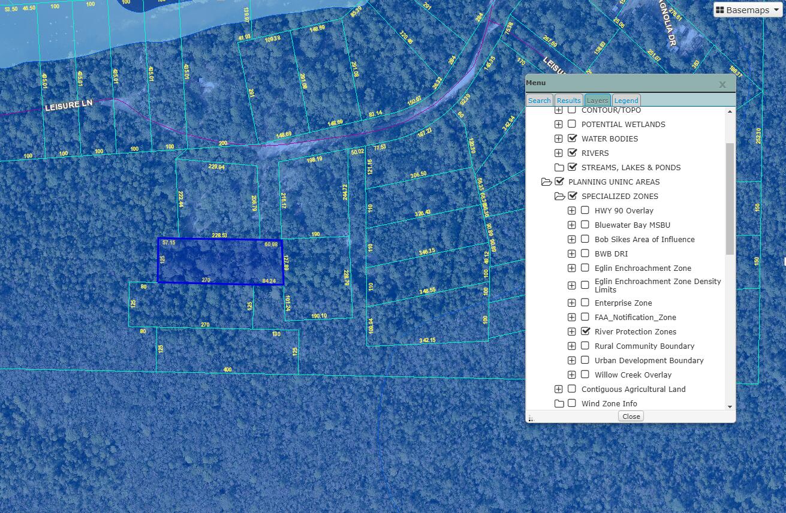Switch to the Results tab

click(x=568, y=101)
